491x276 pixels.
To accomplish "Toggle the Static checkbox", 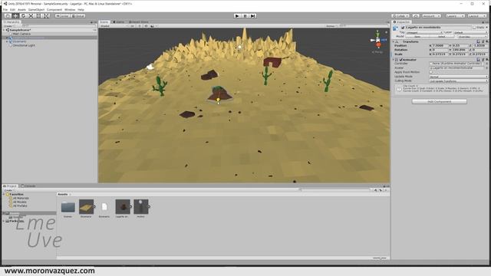I will click(x=474, y=28).
